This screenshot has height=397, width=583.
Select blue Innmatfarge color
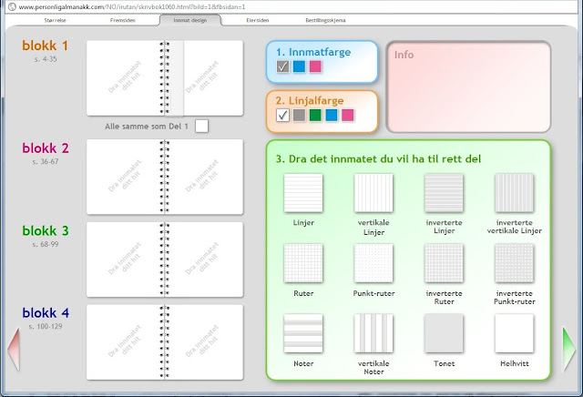(x=300, y=66)
